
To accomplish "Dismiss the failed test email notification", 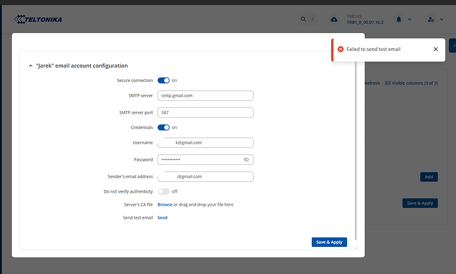I will coord(436,49).
